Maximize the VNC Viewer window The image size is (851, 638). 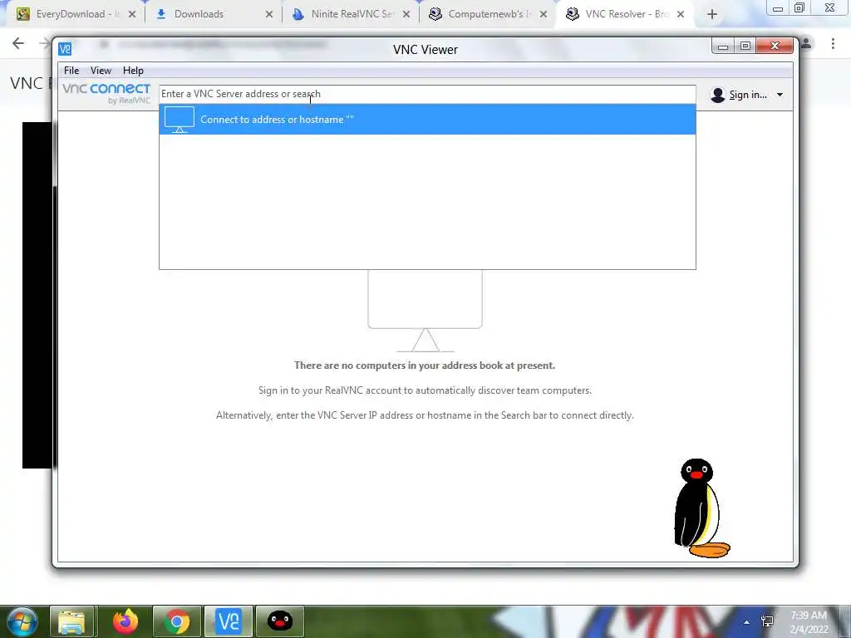pos(745,47)
